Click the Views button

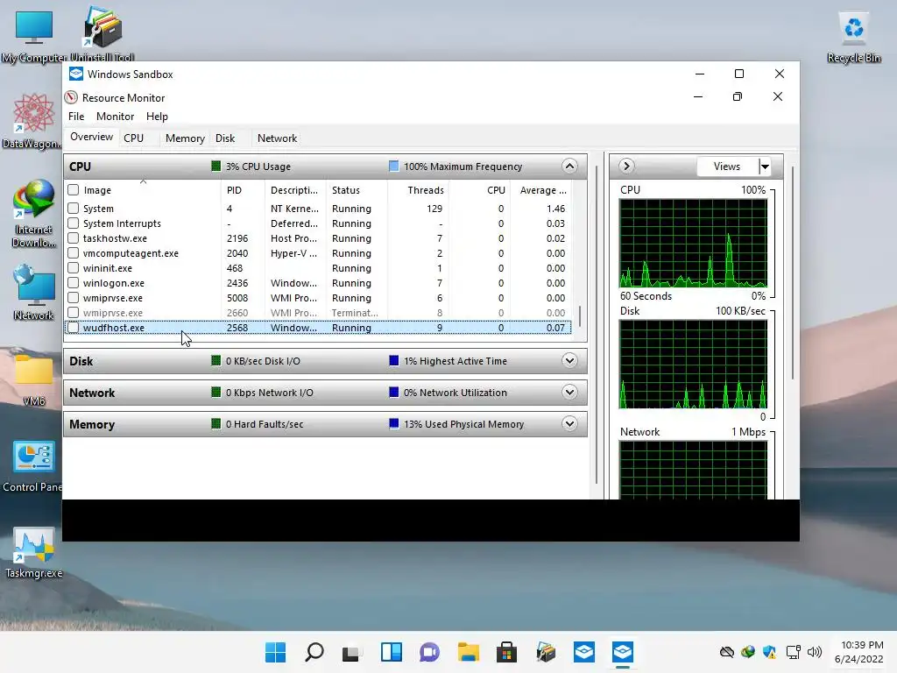pos(727,166)
